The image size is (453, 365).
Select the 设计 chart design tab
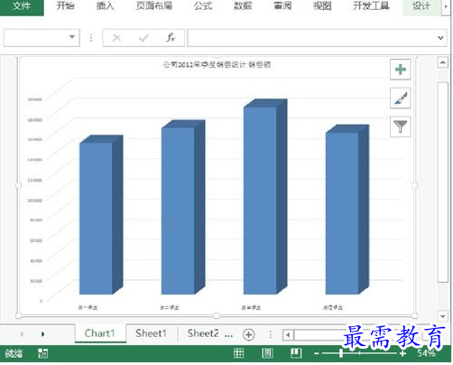421,6
